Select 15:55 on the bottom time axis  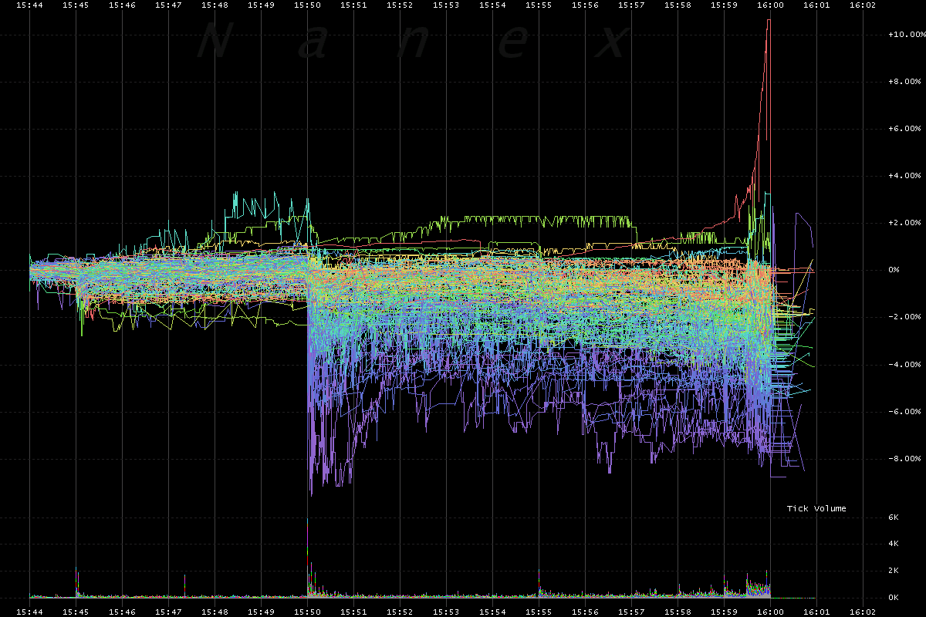(539, 612)
